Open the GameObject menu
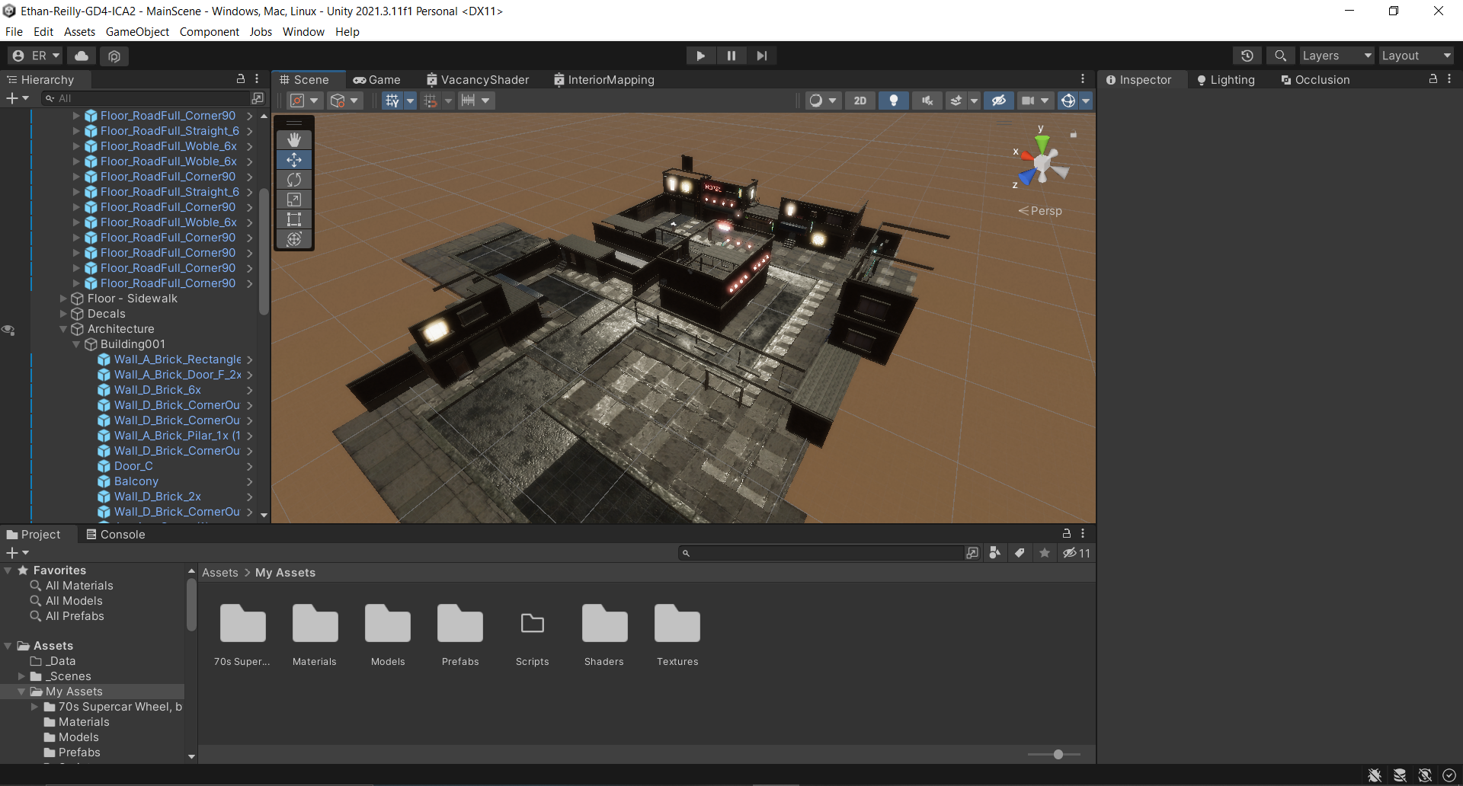 click(137, 32)
